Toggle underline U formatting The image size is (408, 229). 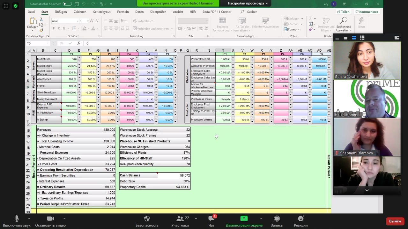[64, 28]
